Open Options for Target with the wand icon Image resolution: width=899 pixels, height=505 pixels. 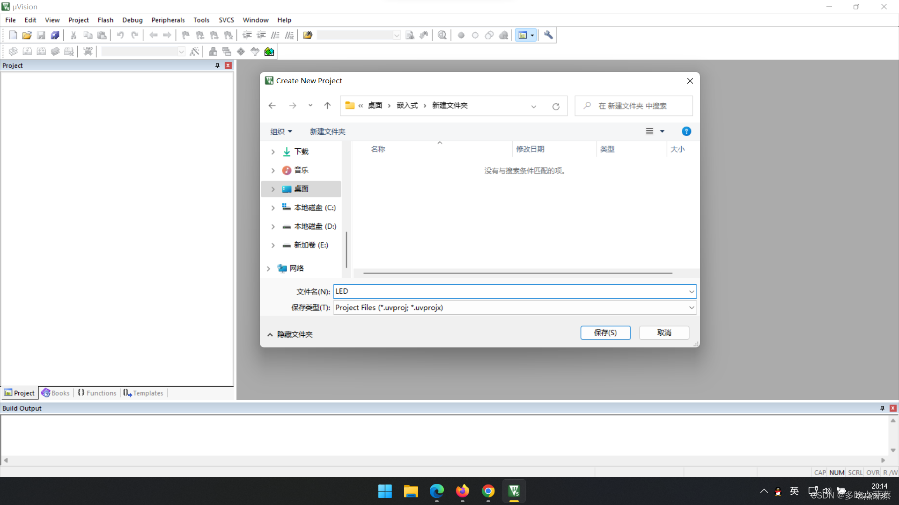point(194,51)
